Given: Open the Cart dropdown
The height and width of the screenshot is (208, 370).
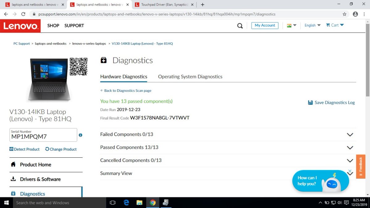Looking at the screenshot, I should [335, 25].
